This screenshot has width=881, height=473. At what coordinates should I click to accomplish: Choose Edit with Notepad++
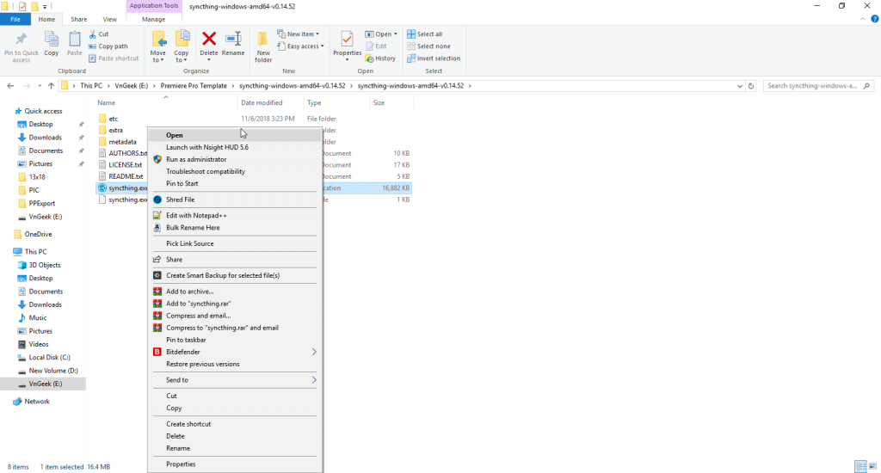click(235, 216)
